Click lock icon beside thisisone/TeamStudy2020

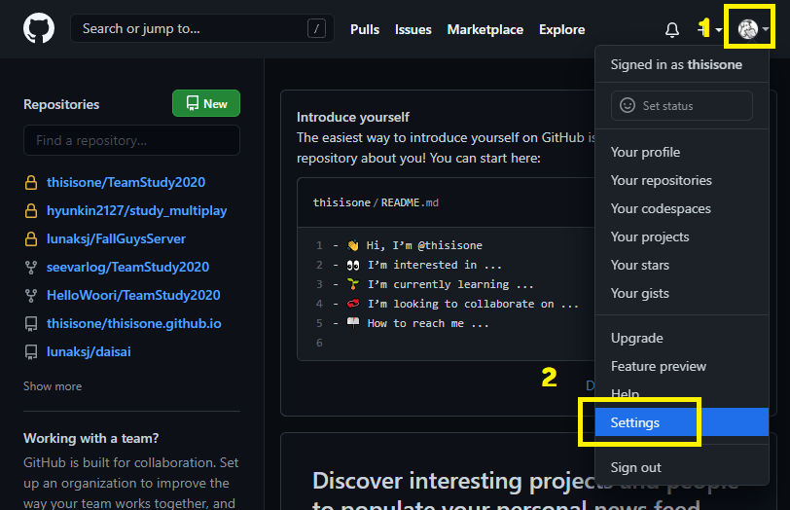coord(31,182)
